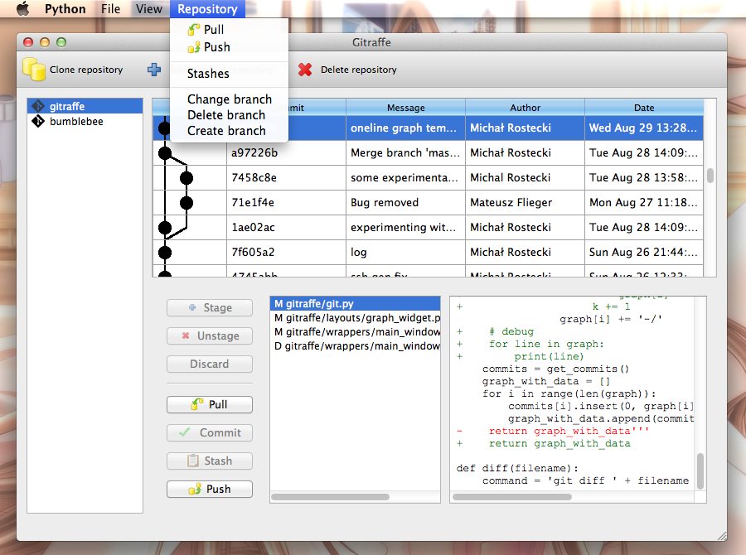
Task: Click the Pull icon in Repository menu
Action: point(194,30)
